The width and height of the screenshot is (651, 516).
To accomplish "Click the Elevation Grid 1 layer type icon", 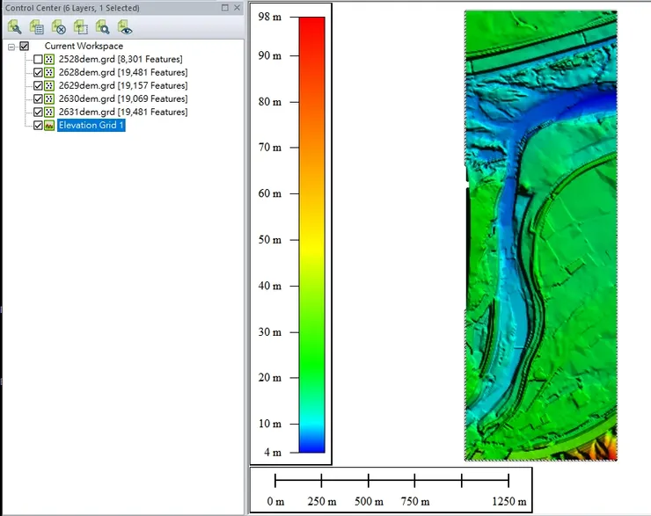I will click(50, 126).
